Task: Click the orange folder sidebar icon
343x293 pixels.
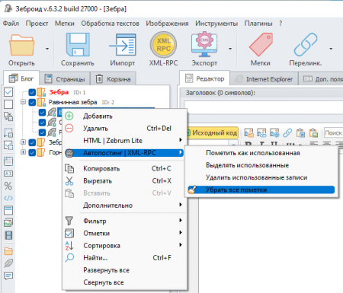Action: click(8, 251)
